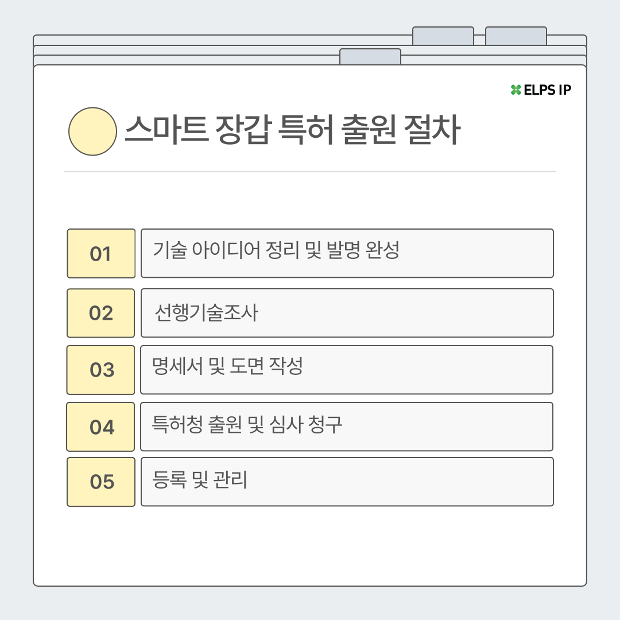Switch to the rightmost folder tab
This screenshot has height=620, width=620.
coord(516,36)
